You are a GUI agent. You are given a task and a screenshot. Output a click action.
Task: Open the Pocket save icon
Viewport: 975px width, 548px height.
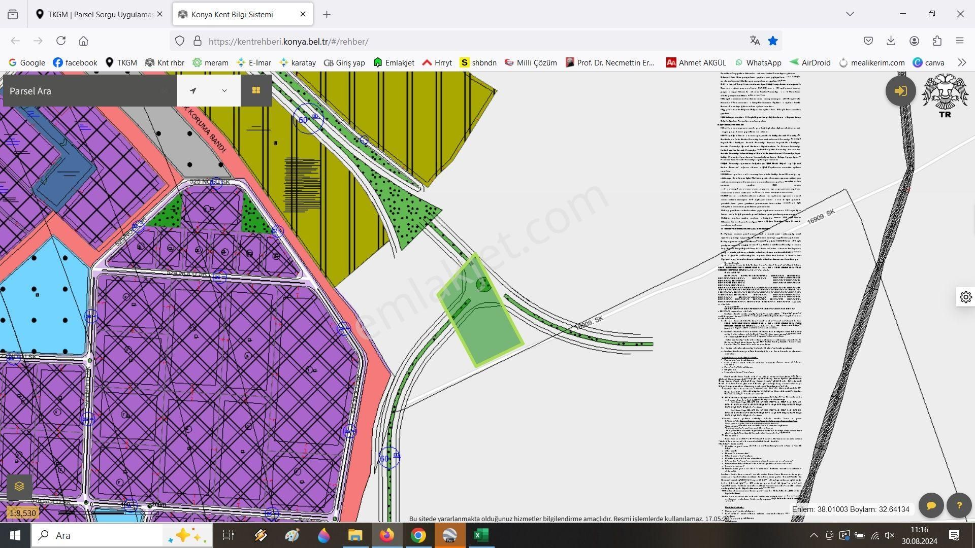click(868, 41)
